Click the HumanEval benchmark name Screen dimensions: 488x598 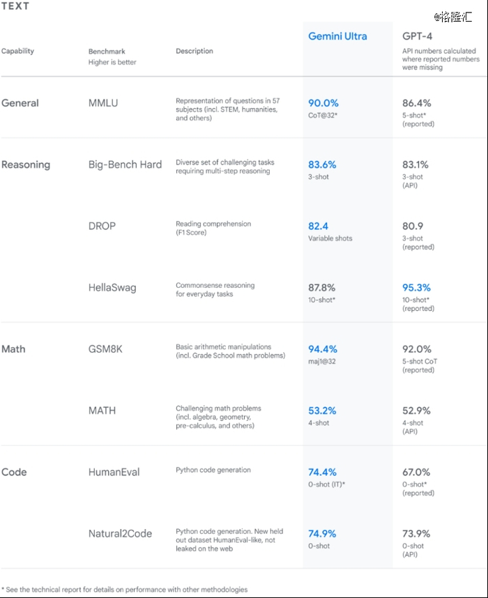(x=114, y=472)
